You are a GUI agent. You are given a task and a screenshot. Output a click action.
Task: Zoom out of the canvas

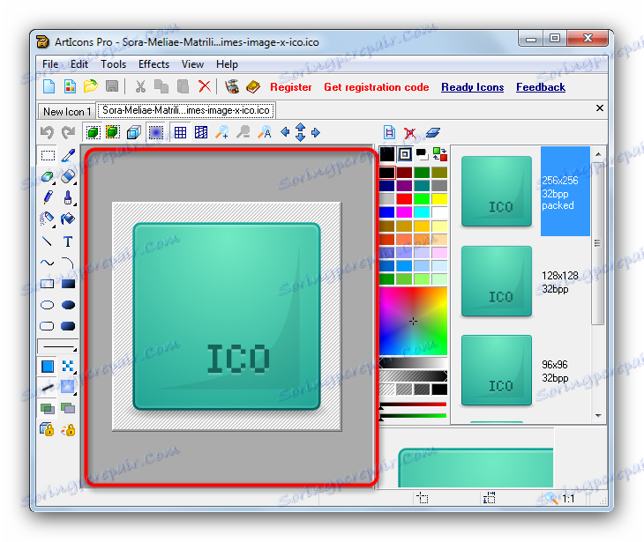coord(243,132)
